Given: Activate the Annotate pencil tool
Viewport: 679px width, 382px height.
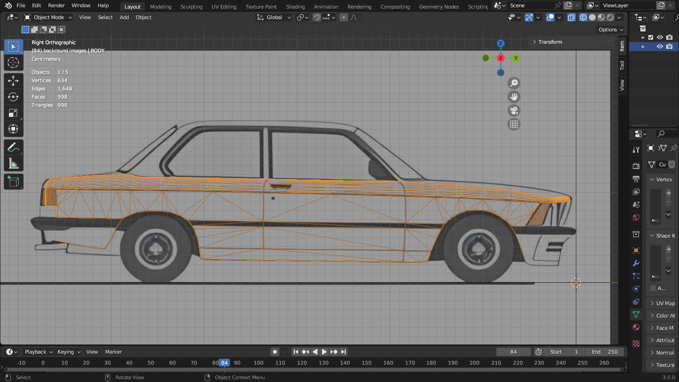Looking at the screenshot, I should tap(13, 147).
